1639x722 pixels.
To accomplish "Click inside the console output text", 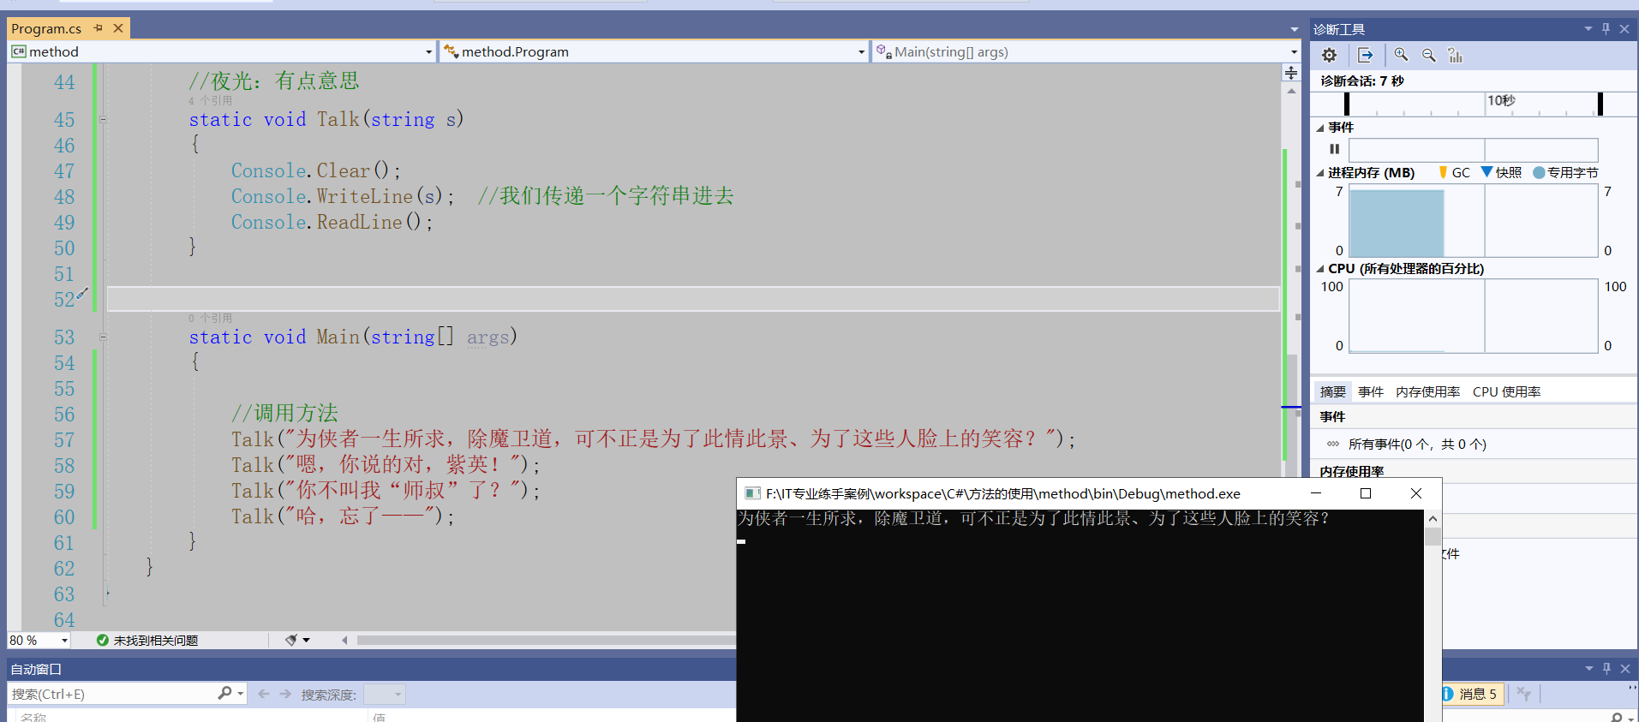I will tap(1033, 519).
